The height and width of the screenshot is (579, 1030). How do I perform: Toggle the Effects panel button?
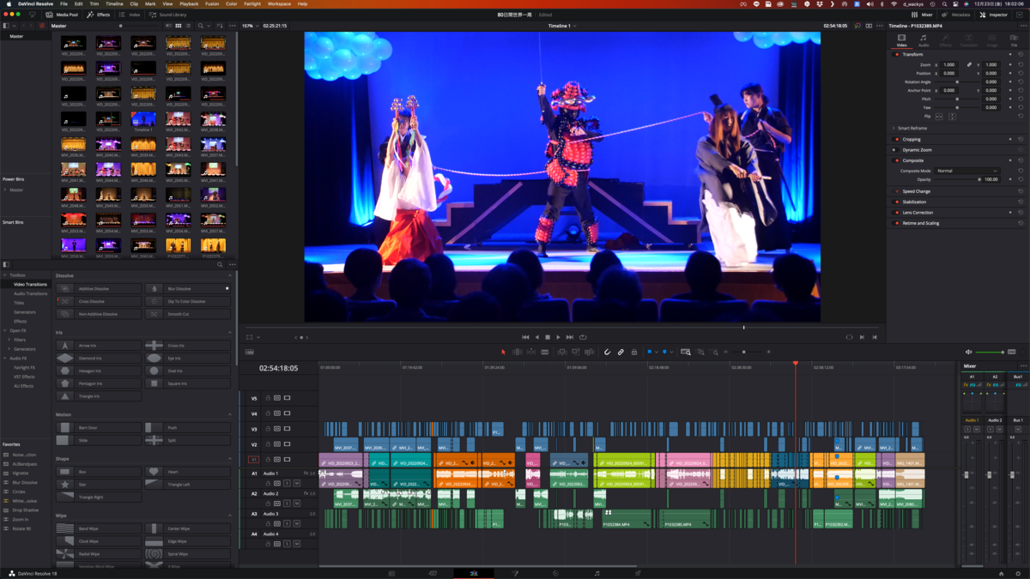click(x=99, y=15)
